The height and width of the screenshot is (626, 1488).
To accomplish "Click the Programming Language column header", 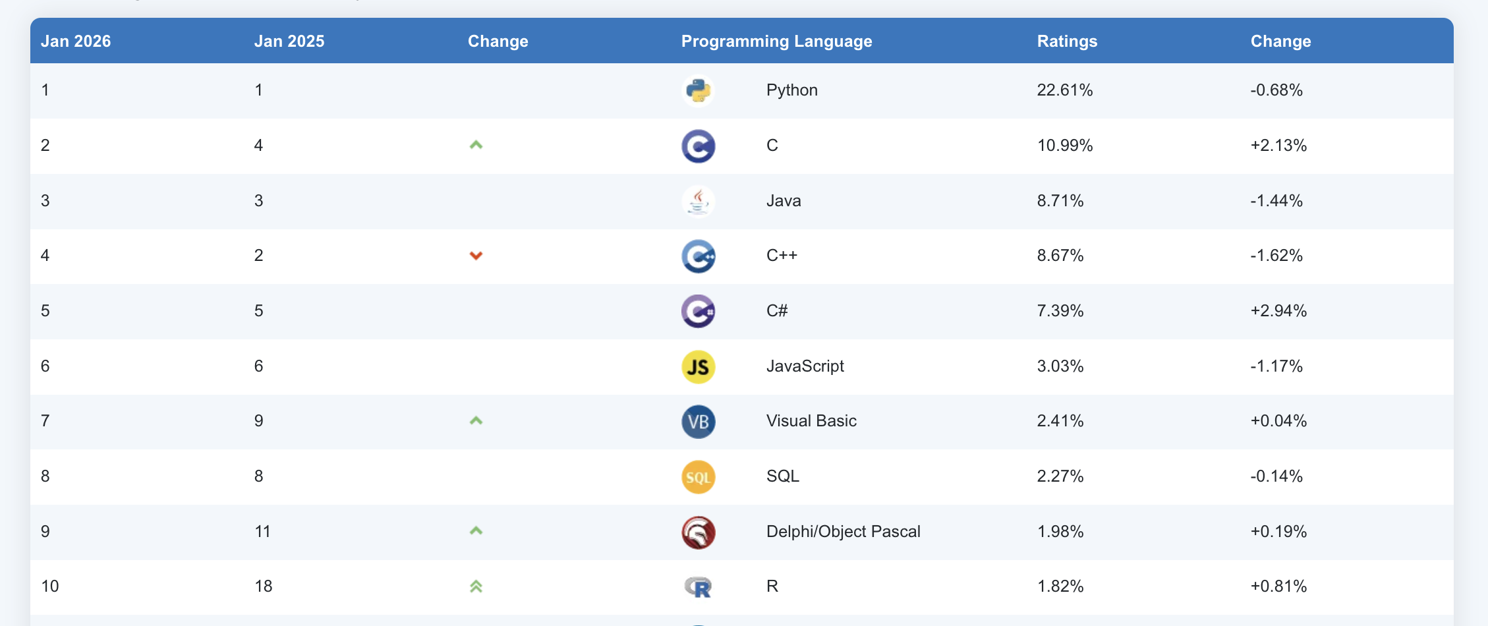I will coord(776,41).
